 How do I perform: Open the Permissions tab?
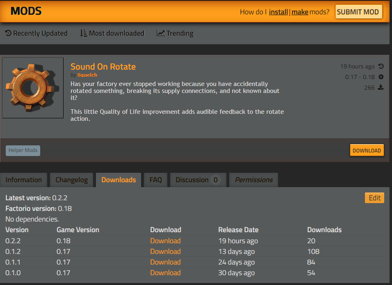pyautogui.click(x=253, y=180)
